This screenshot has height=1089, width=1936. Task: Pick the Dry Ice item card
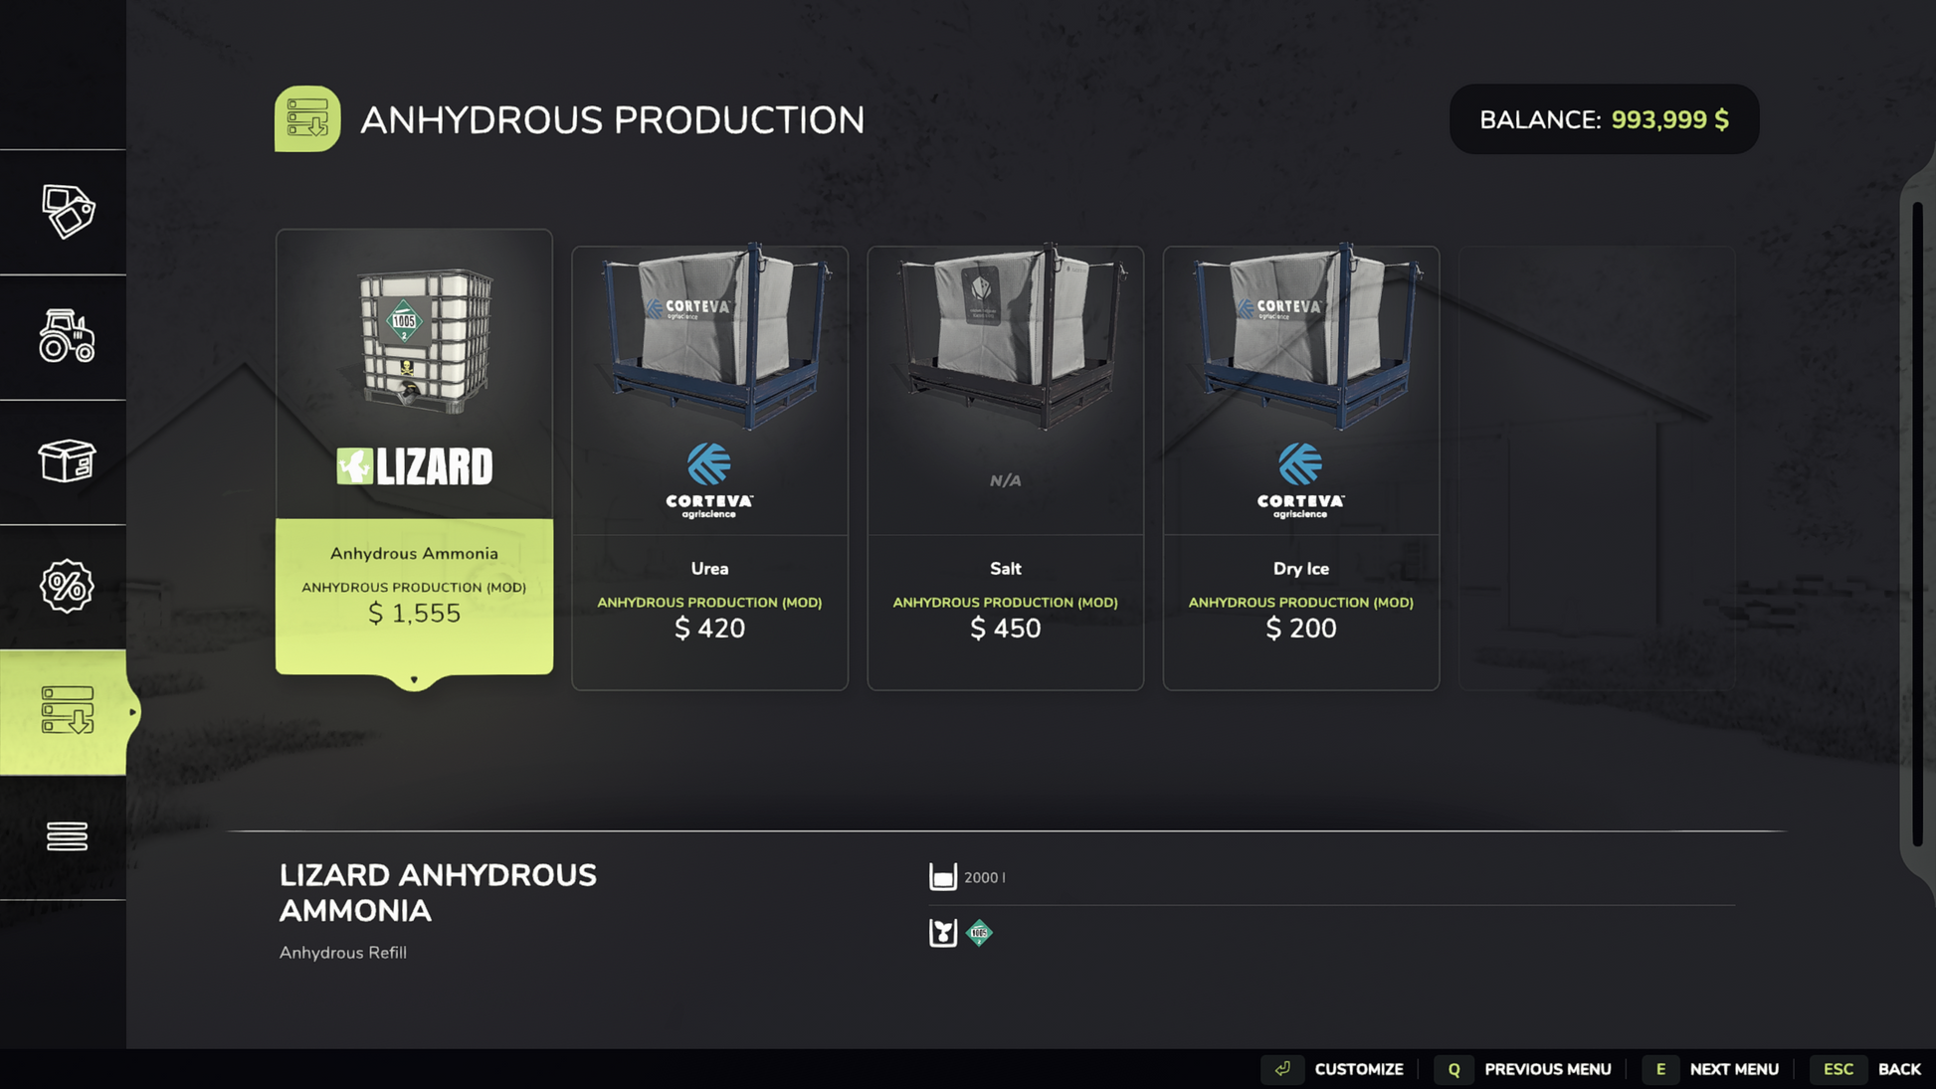1300,467
